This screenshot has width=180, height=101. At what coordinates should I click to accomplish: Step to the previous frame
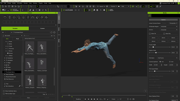click(91, 99)
